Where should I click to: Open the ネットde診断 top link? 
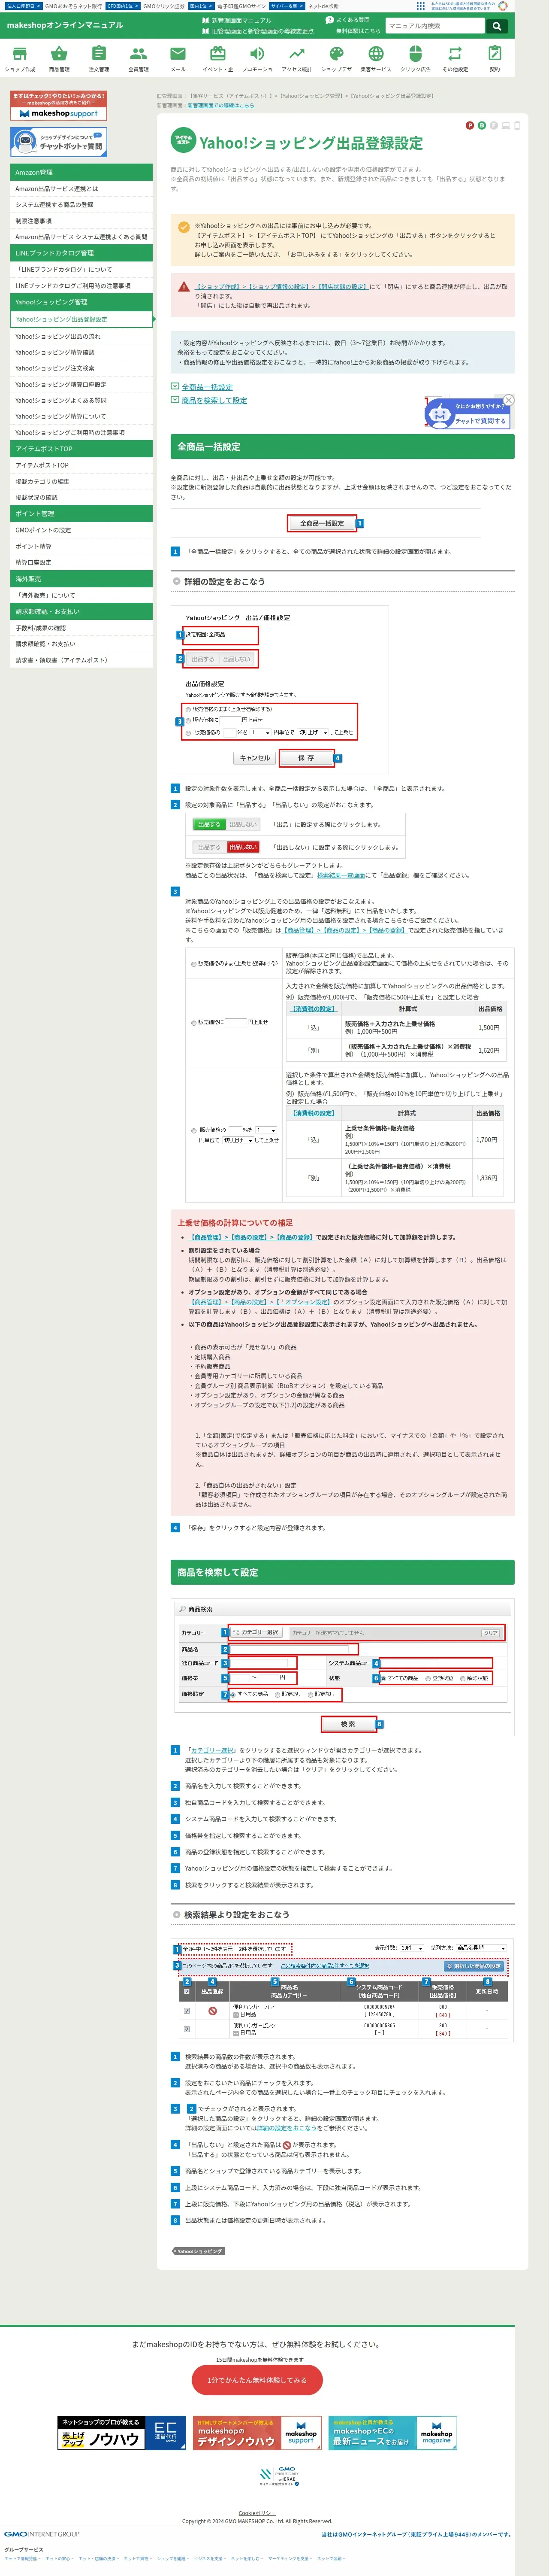click(x=323, y=6)
